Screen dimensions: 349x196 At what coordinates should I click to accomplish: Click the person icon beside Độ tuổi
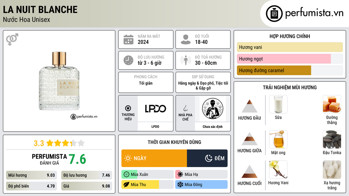[x=186, y=39]
